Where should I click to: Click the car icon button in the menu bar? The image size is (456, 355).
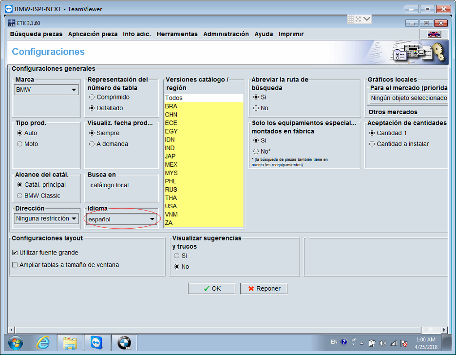(434, 34)
